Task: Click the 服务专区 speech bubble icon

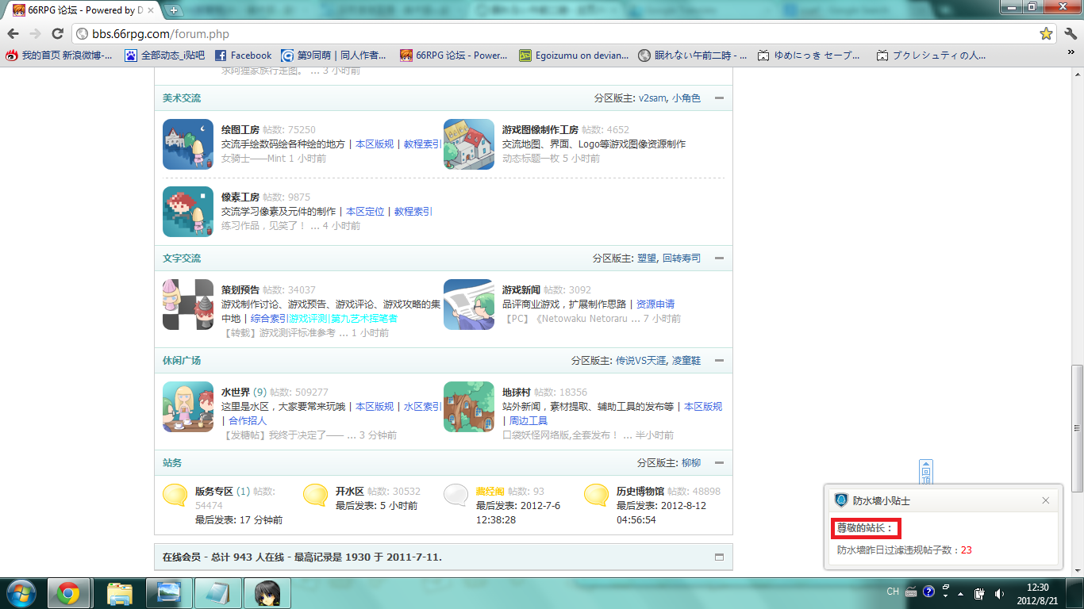Action: click(x=175, y=496)
